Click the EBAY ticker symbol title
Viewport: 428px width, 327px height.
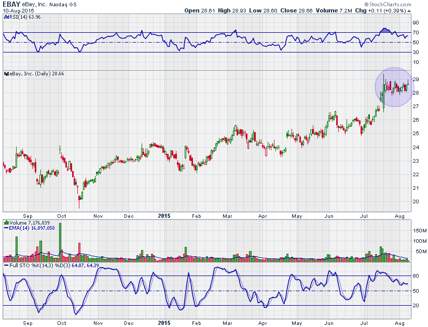click(12, 4)
